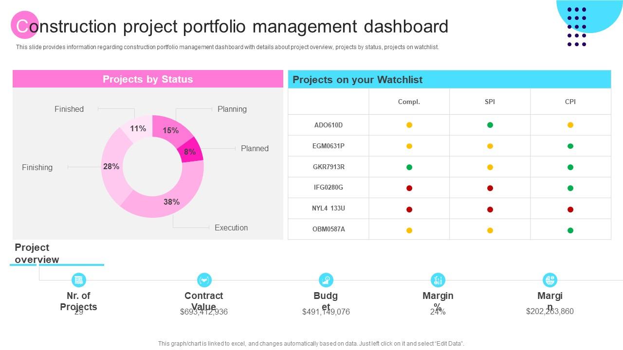Image resolution: width=623 pixels, height=350 pixels.
Task: Select the rightmost Margin globe icon
Action: pos(550,280)
